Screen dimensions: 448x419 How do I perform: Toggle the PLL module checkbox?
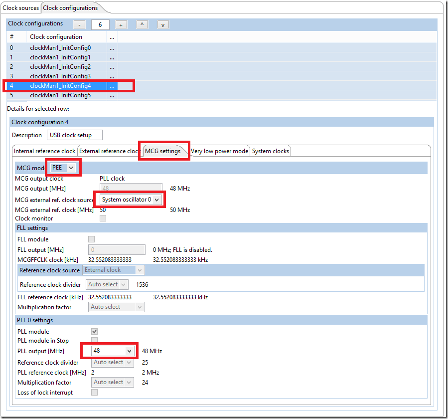pos(94,332)
